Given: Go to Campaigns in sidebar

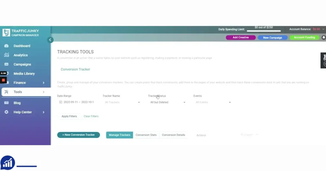Looking at the screenshot, I should pyautogui.click(x=22, y=64).
